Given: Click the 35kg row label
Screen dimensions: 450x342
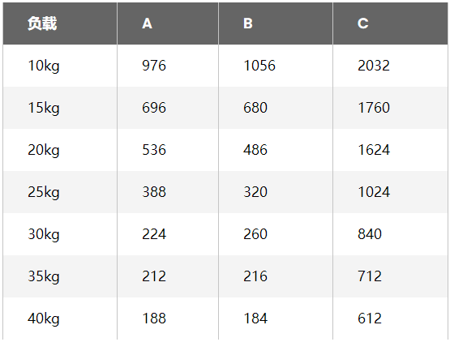Looking at the screenshot, I should tap(44, 276).
